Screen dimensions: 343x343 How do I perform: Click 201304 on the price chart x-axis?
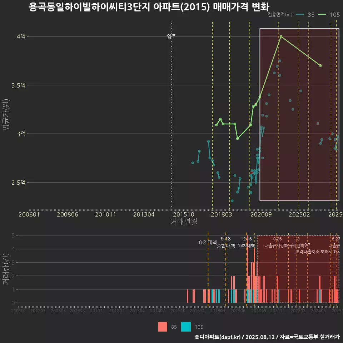click(x=144, y=214)
